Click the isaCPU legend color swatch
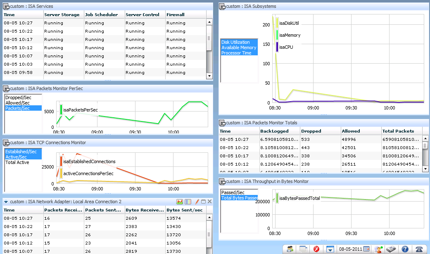This screenshot has width=430, height=254. tap(277, 47)
